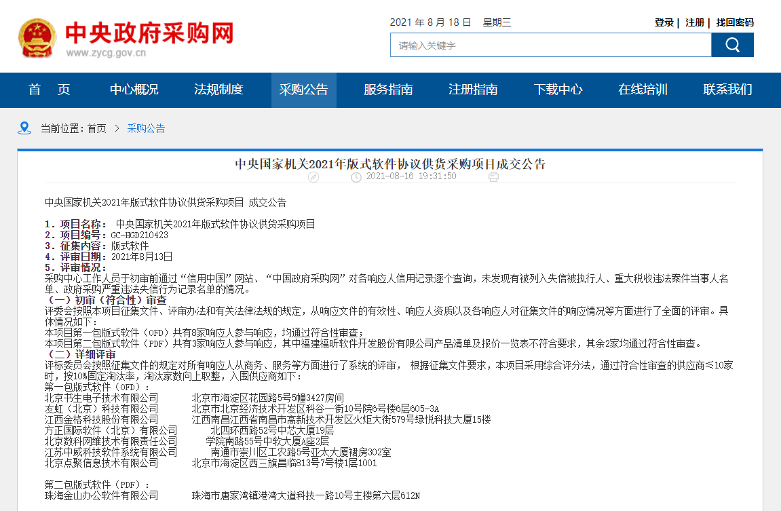Click the location pin icon in breadcrumb
Viewport: 781px width, 511px height.
[x=24, y=128]
